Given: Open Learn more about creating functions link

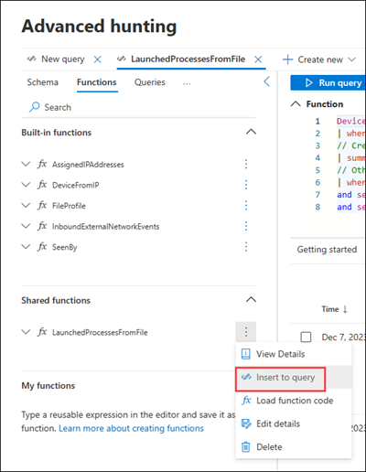Looking at the screenshot, I should (131, 428).
